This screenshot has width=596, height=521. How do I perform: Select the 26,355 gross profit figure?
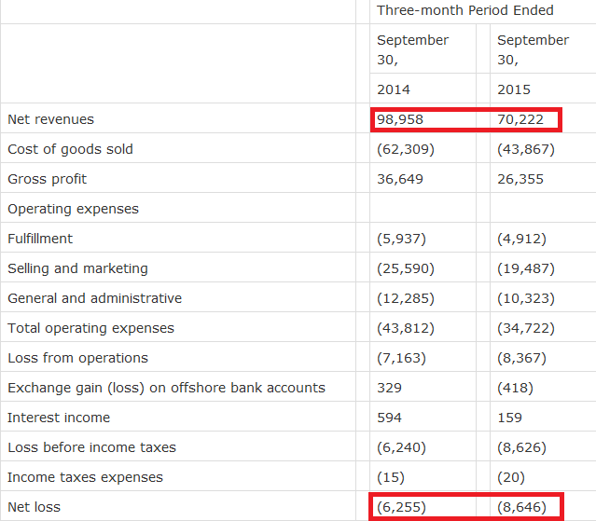[x=520, y=179]
